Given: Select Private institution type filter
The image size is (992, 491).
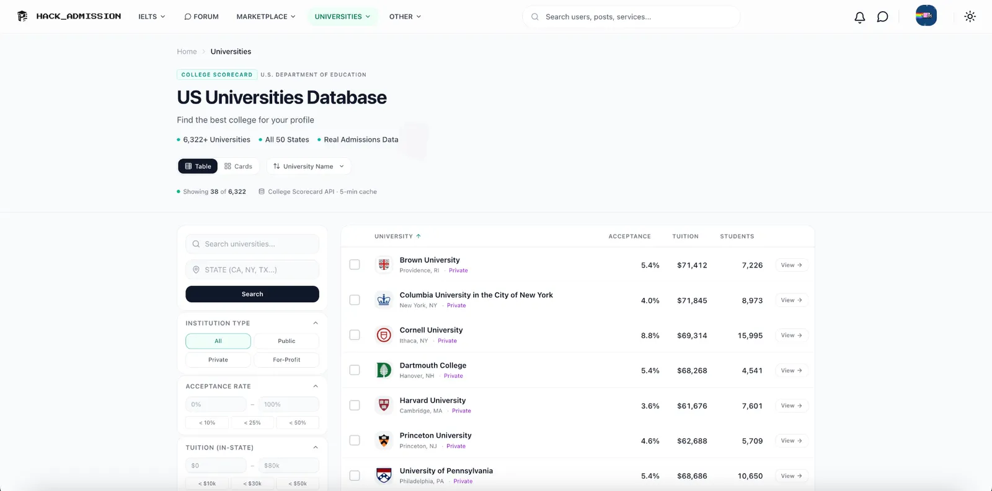Looking at the screenshot, I should pyautogui.click(x=218, y=360).
